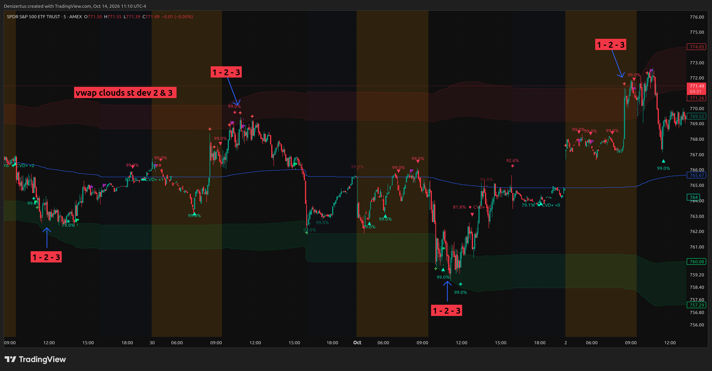
Task: Click the high value H771.55
Action: click(x=113, y=17)
